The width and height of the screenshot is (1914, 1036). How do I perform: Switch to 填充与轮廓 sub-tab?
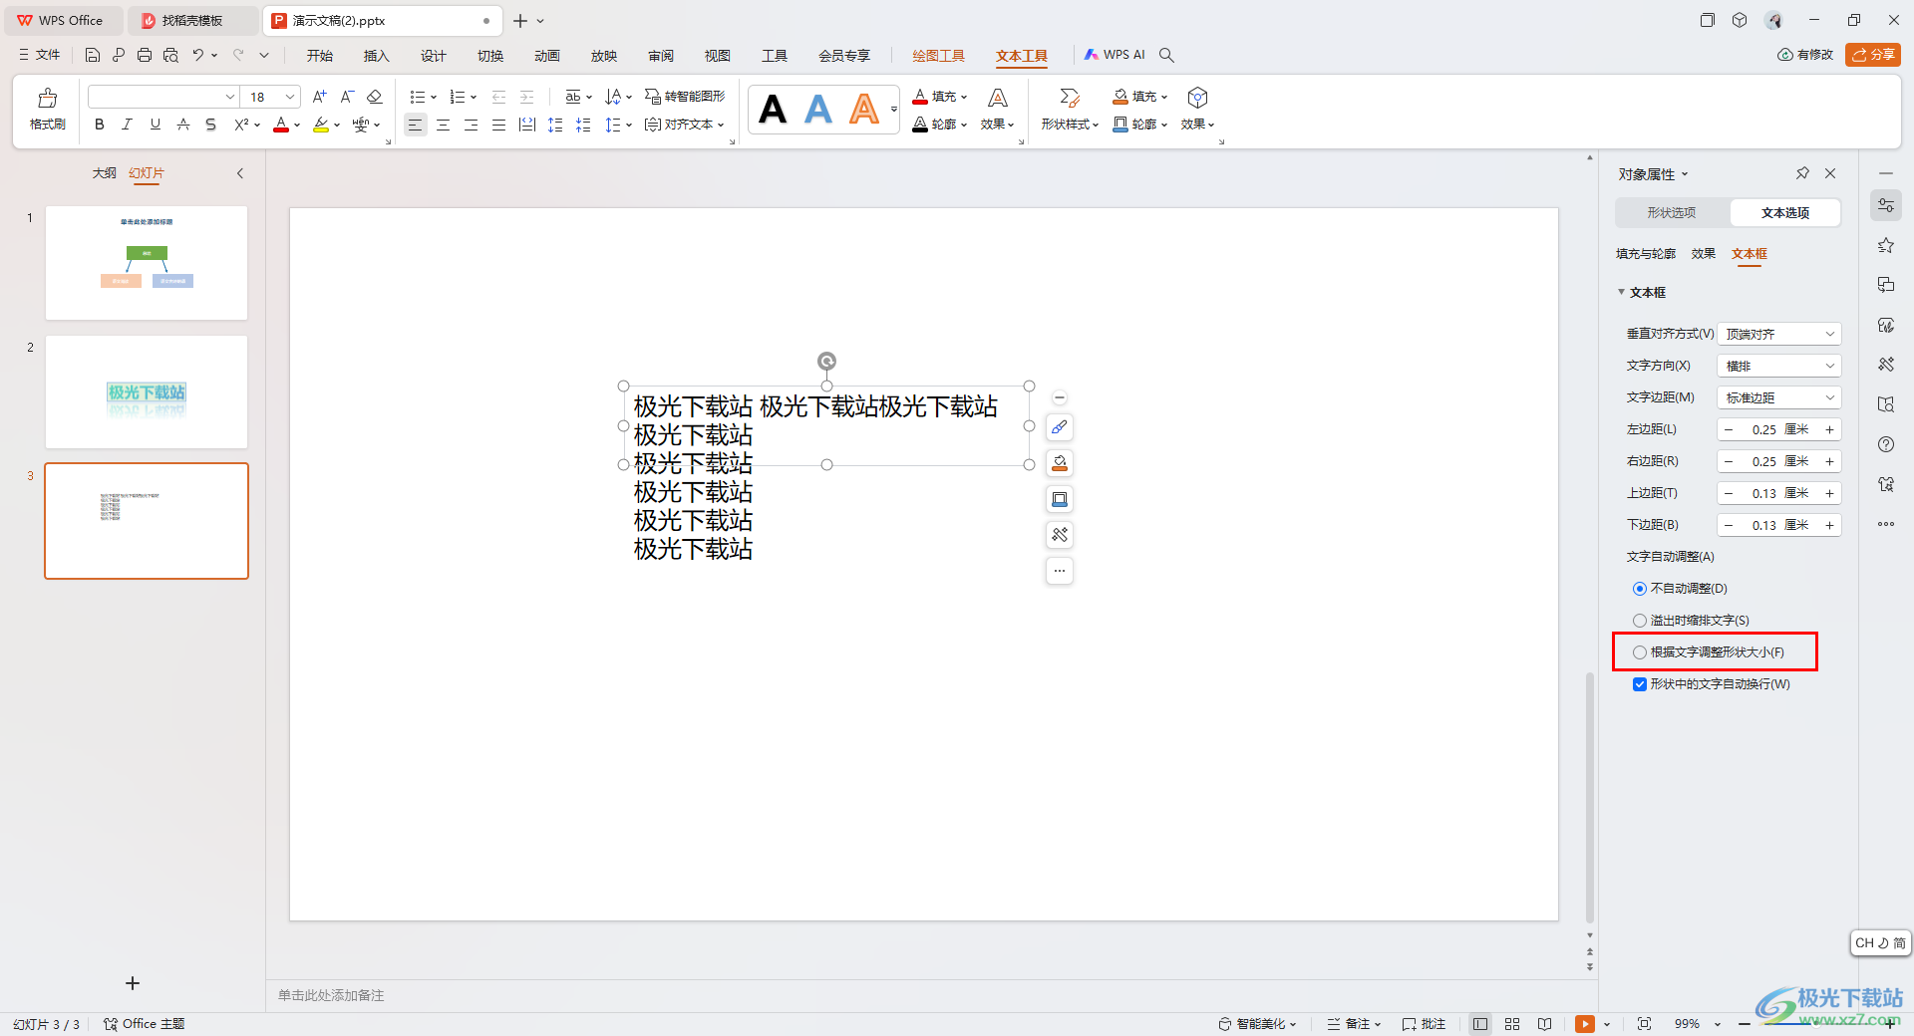click(x=1646, y=254)
